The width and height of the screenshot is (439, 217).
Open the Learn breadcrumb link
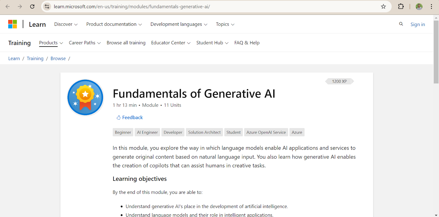tap(14, 58)
